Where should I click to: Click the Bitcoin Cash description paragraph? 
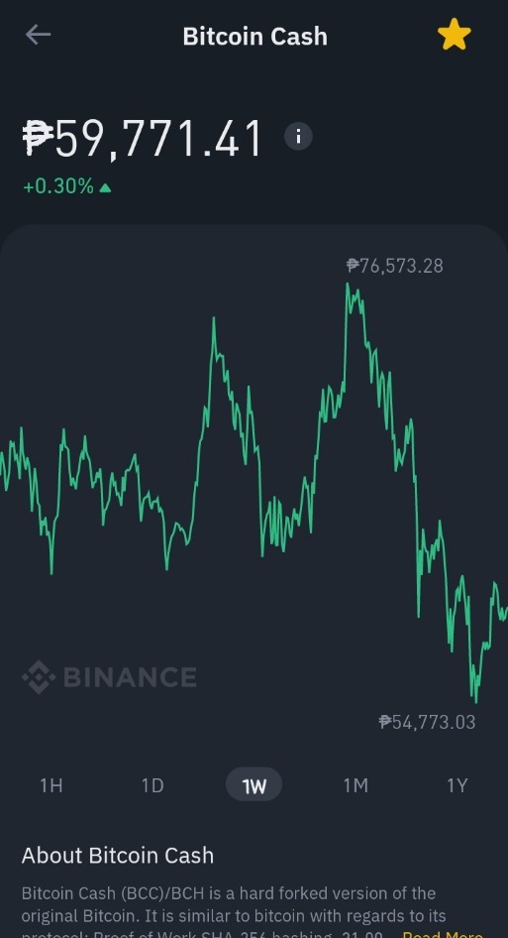pos(254,912)
